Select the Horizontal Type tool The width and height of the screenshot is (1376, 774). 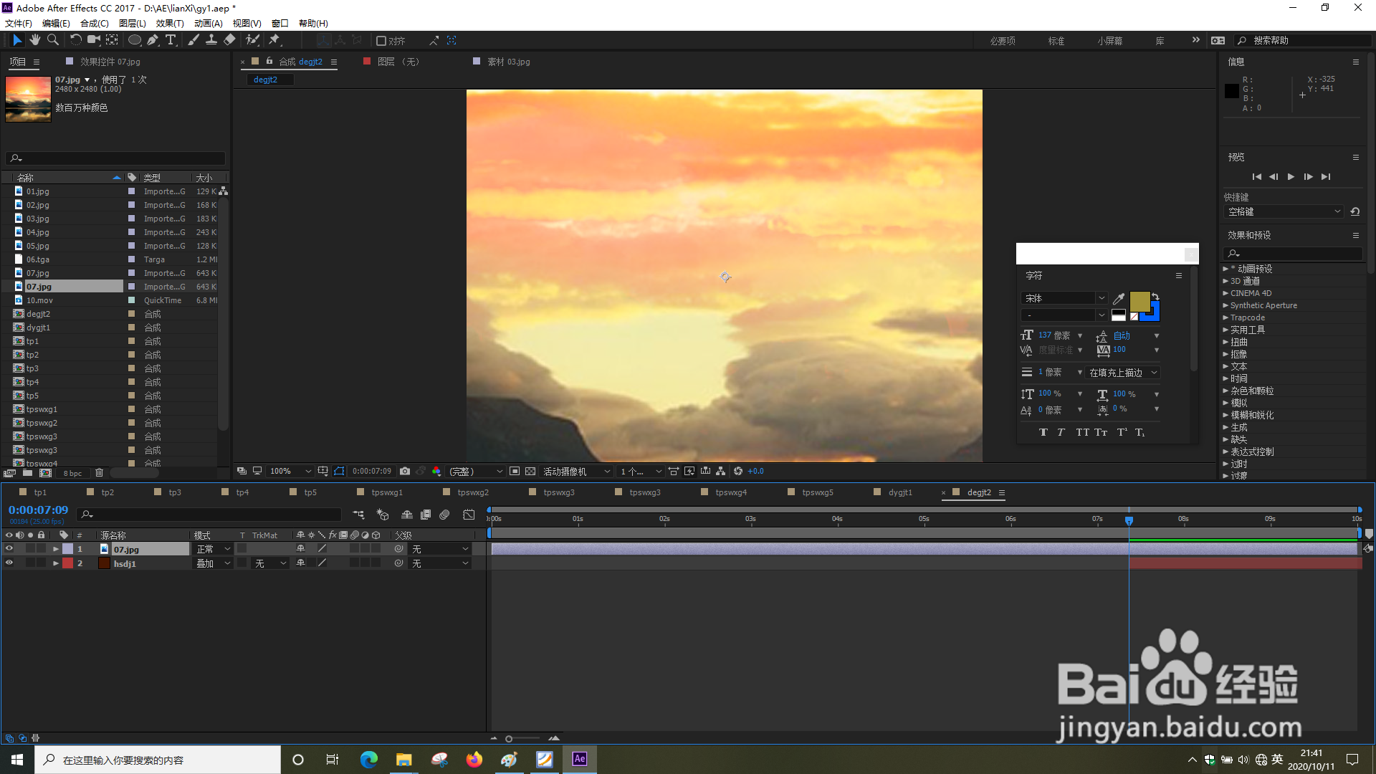pos(171,40)
